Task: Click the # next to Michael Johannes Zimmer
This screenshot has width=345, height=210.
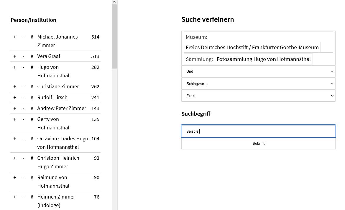Action: [32, 37]
